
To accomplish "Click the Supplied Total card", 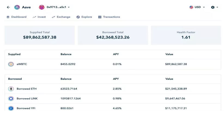I will coord(40,35).
